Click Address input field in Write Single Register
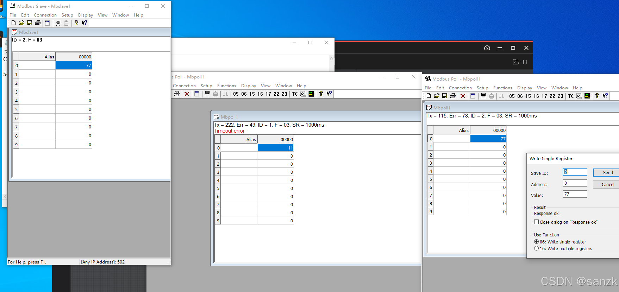This screenshot has height=292, width=619. pyautogui.click(x=575, y=183)
